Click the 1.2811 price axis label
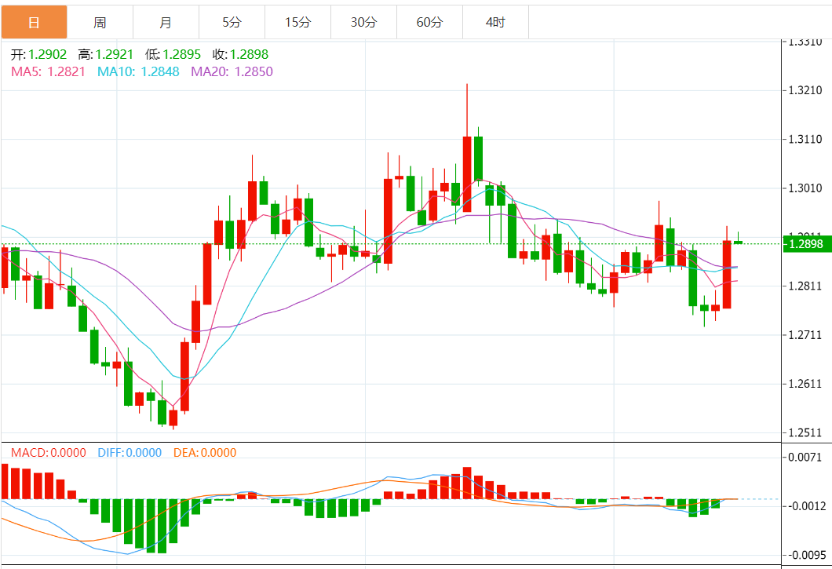The width and height of the screenshot is (832, 569). 805,286
